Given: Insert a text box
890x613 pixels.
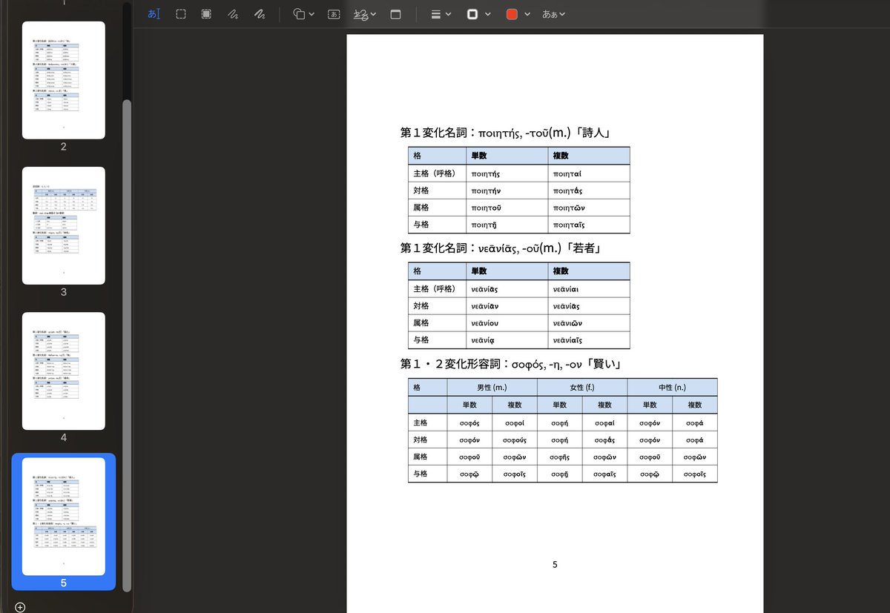Looking at the screenshot, I should 334,14.
